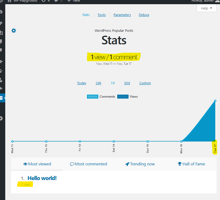220x200 pixels.
Task: Click the Comments legend label
Action: (107, 97)
